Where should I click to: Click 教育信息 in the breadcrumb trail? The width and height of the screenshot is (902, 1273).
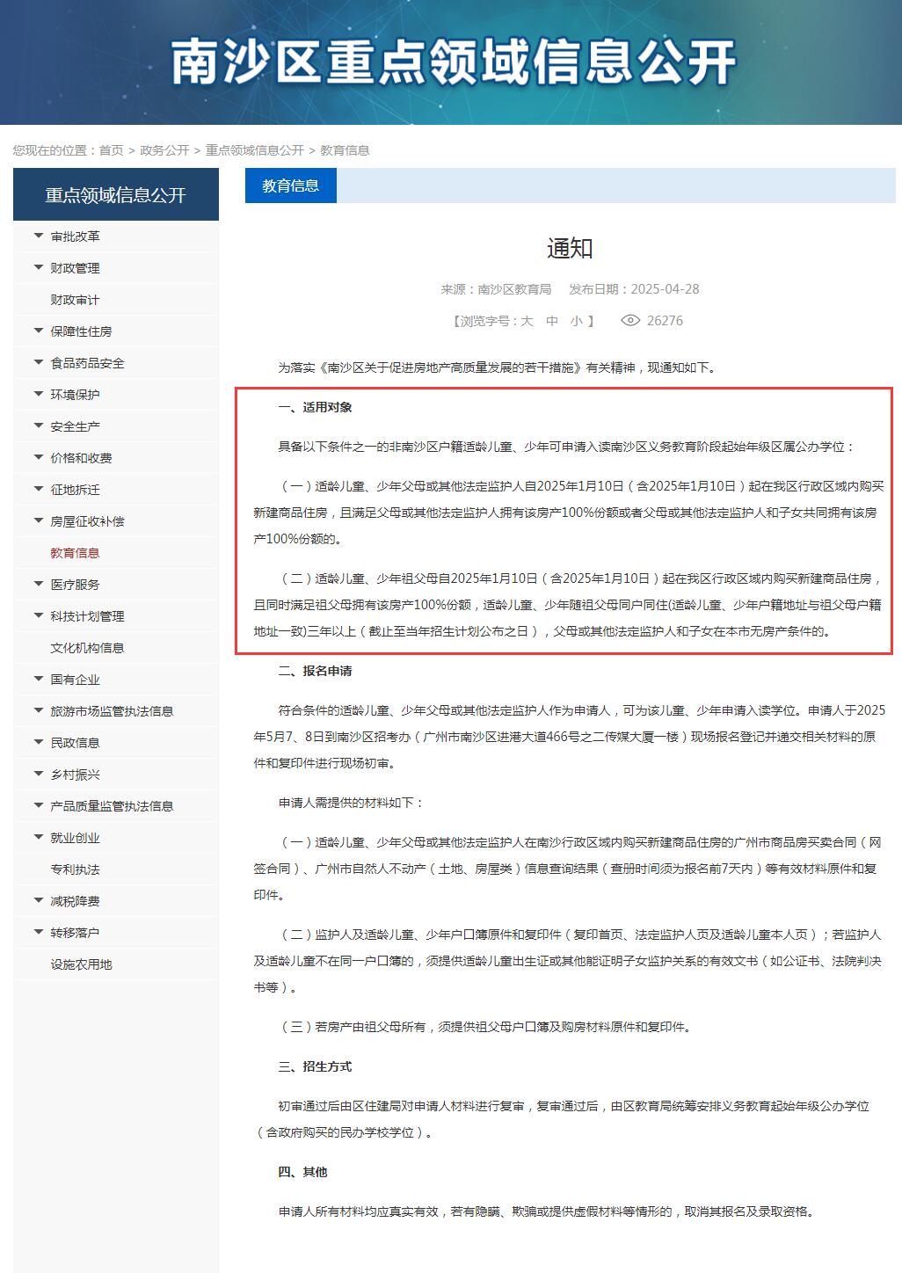click(345, 150)
